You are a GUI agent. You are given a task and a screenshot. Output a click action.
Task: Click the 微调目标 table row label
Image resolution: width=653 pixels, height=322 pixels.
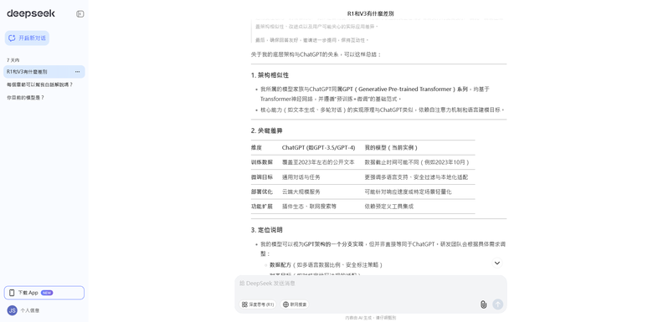pyautogui.click(x=262, y=176)
